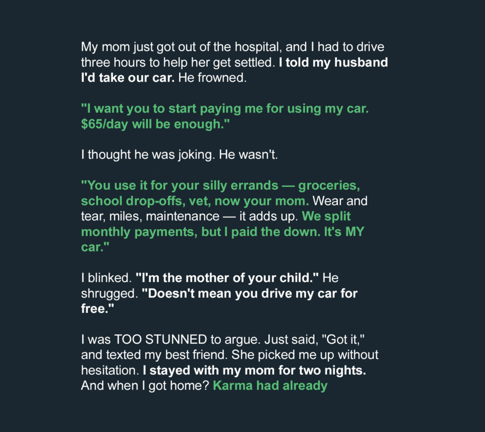Click the words "He wasn't."
Viewport: 485px width, 432px height.
pos(248,155)
